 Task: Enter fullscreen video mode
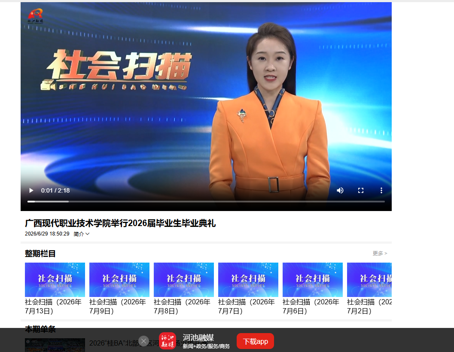(361, 190)
